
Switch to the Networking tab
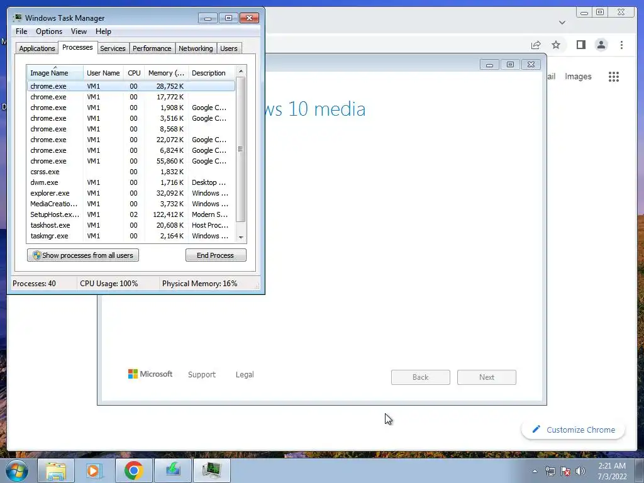pos(196,48)
